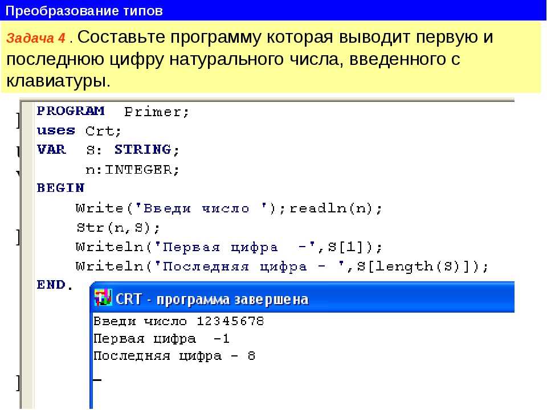Click the output line 'Последняя цифра - 8'
This screenshot has width=547, height=410.
tap(174, 356)
